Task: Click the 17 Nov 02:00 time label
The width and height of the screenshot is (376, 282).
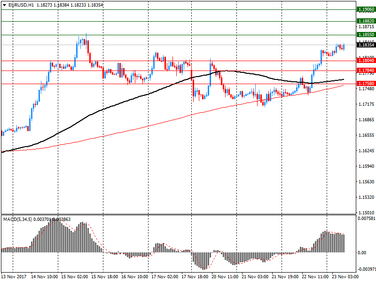Action: (165, 277)
